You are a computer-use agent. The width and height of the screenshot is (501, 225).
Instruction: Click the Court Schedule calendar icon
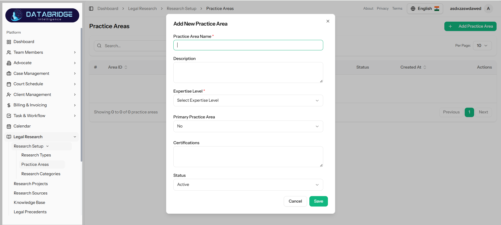9,84
